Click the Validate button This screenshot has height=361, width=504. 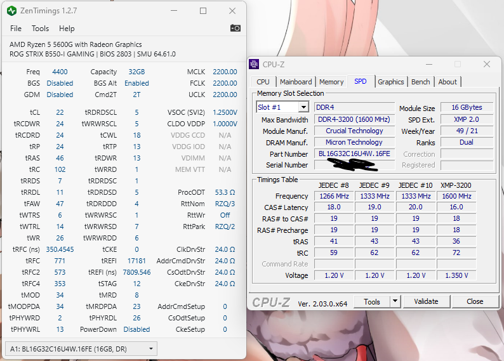pyautogui.click(x=426, y=301)
